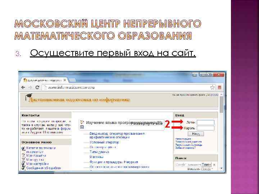Click the Изучение языка программирования heading

pyautogui.click(x=124, y=123)
